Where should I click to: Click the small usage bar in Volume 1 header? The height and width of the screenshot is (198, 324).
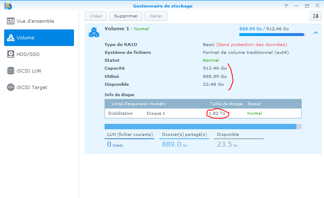(x=272, y=35)
